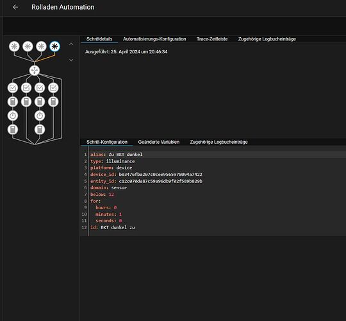Select the first trigger node in the graph
Screen dimensions: 346x321
pos(14,46)
